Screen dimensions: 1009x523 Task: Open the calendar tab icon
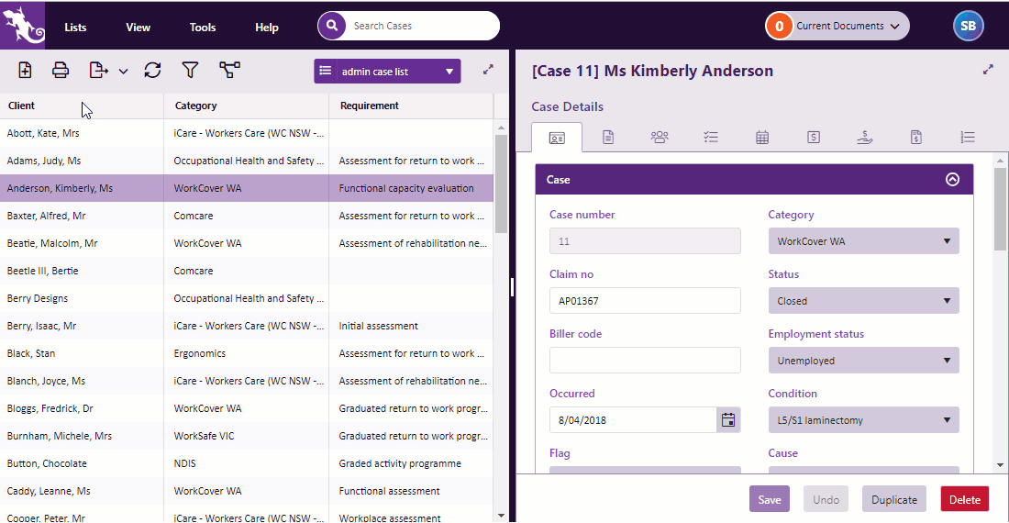pos(761,137)
